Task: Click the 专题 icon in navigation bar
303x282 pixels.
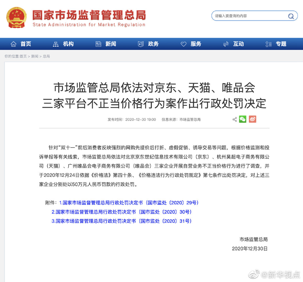Action: [269, 44]
